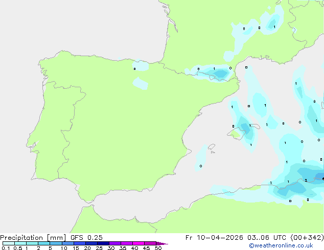
Task: Pick the 30 to 35 mm legend swatch
Action: pos(115,243)
